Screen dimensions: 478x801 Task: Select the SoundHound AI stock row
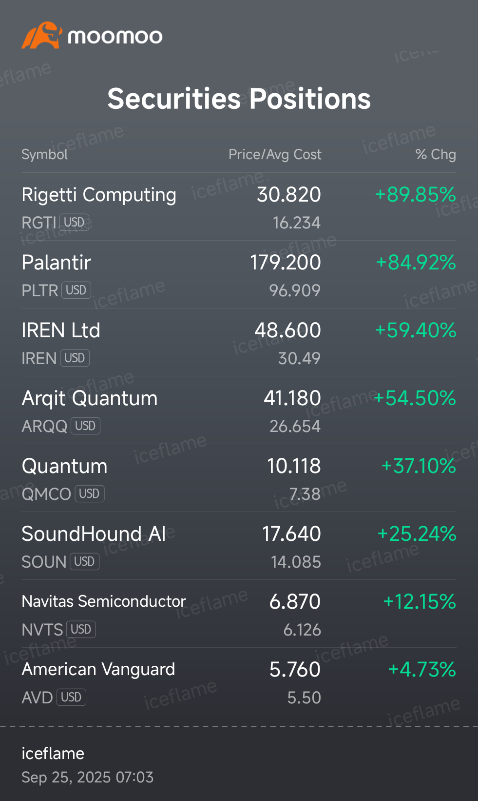(239, 546)
